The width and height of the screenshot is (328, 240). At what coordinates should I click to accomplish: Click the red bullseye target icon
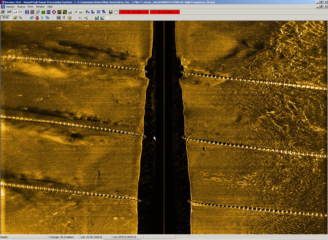click(54, 12)
